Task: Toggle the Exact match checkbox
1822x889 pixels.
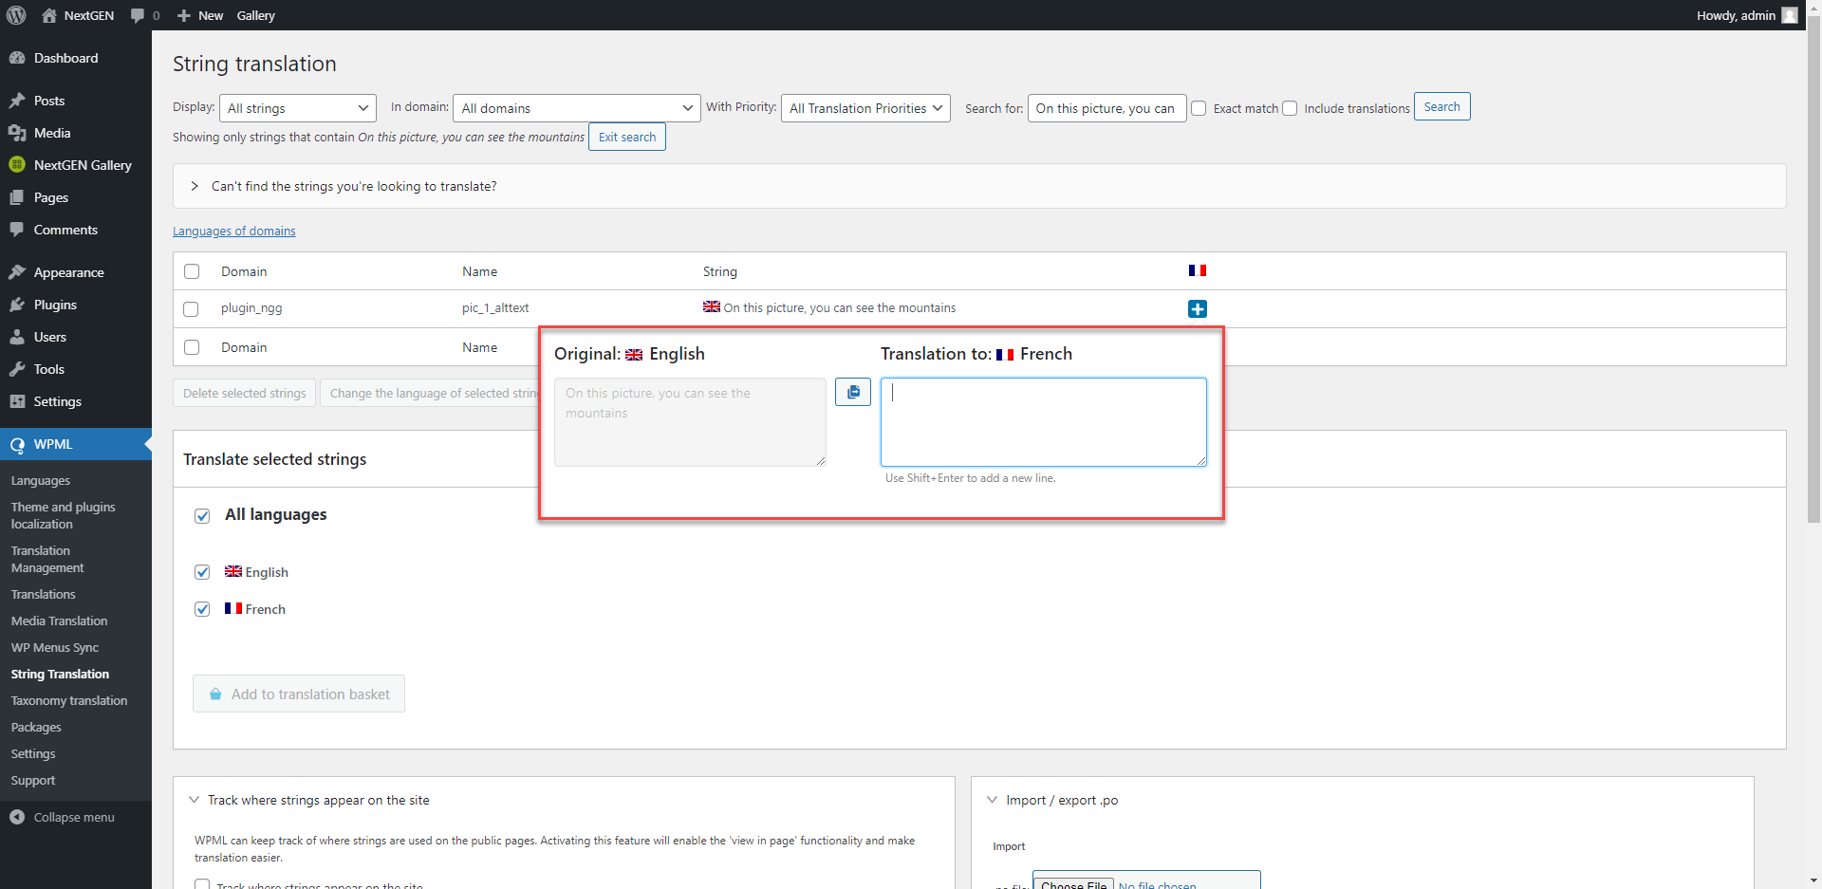Action: (x=1199, y=108)
